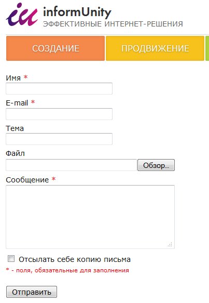The height and width of the screenshot is (303, 209).
Task: Switch to the ПРОДВИЖЕНИЕ yellow tab
Action: coord(155,48)
